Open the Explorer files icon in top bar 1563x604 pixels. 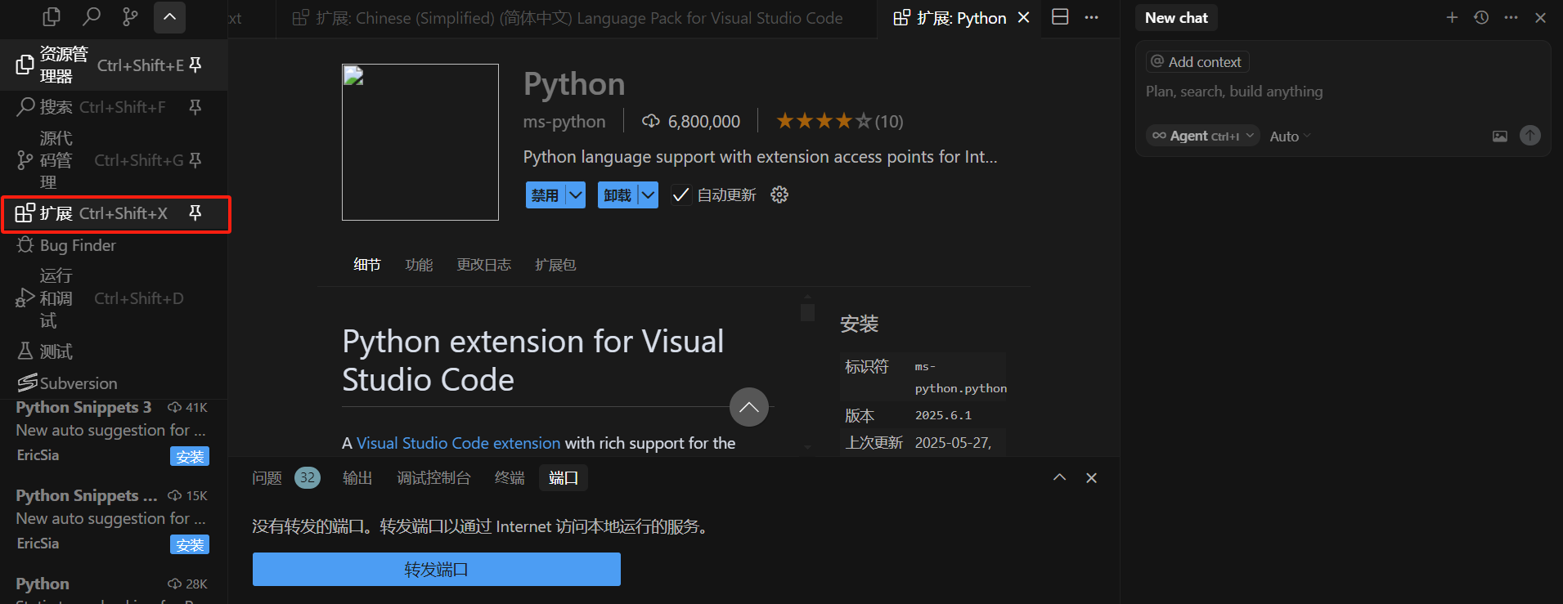click(x=52, y=16)
